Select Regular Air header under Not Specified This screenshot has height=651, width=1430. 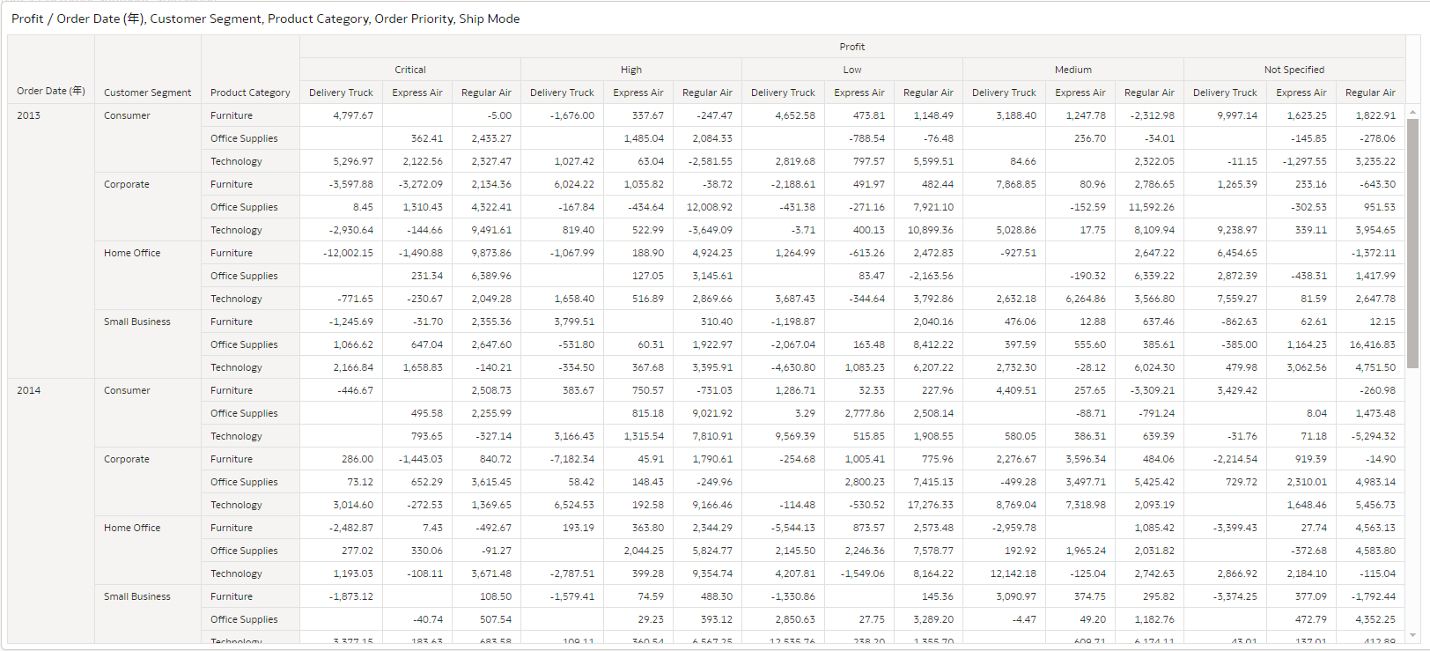[x=1370, y=92]
